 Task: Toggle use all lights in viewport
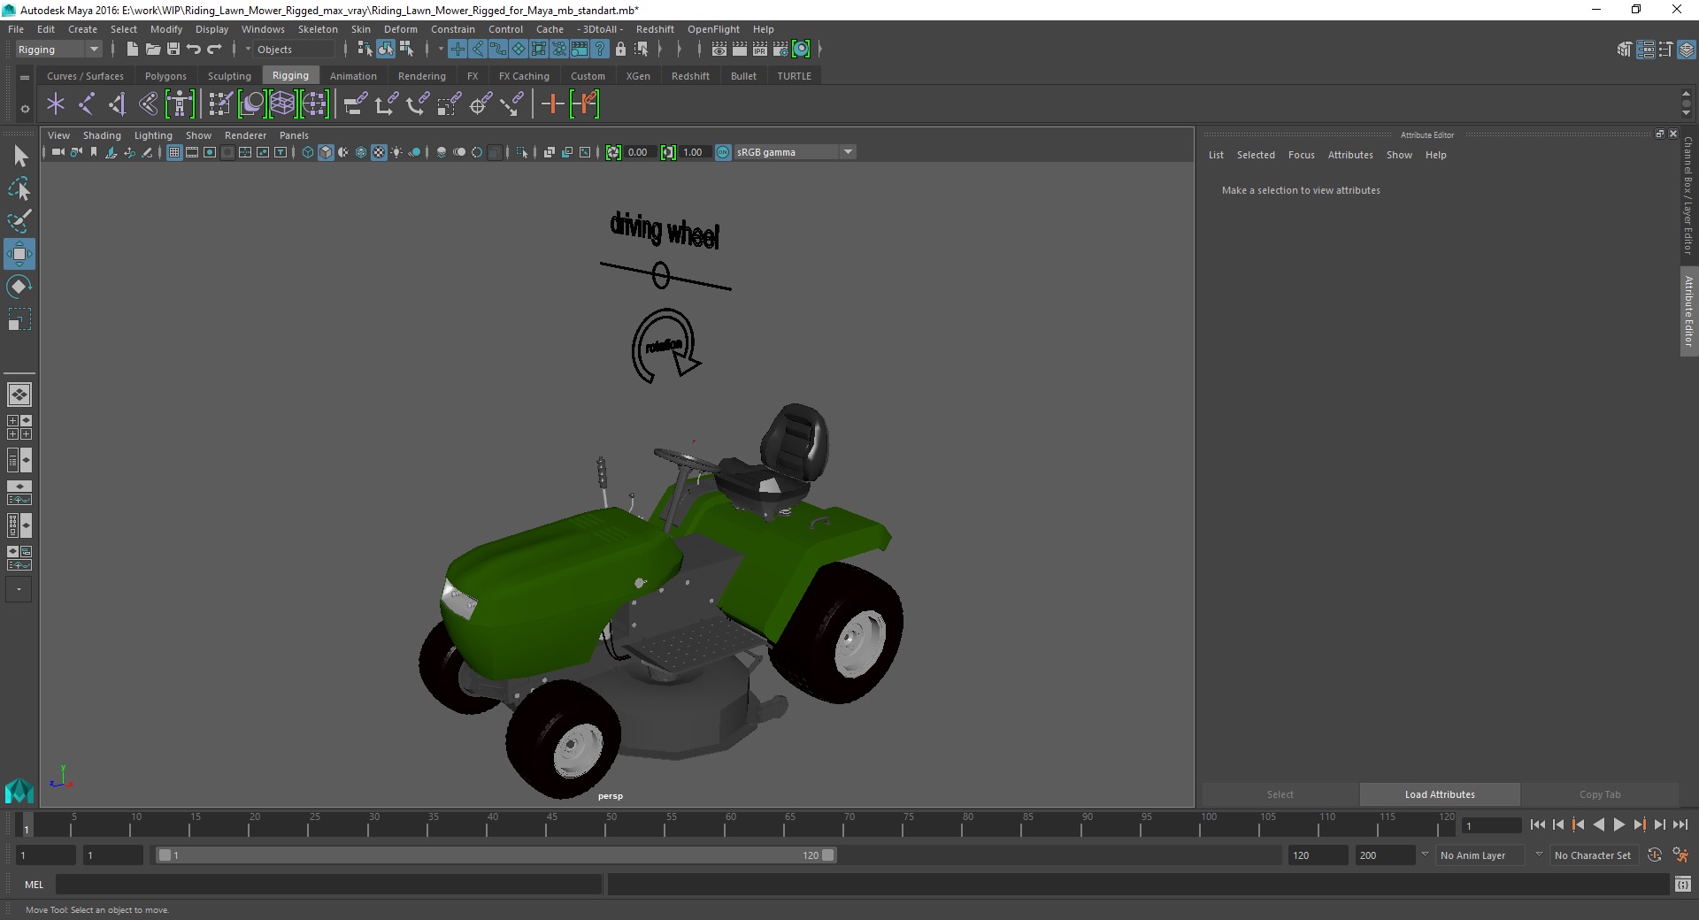(x=396, y=152)
